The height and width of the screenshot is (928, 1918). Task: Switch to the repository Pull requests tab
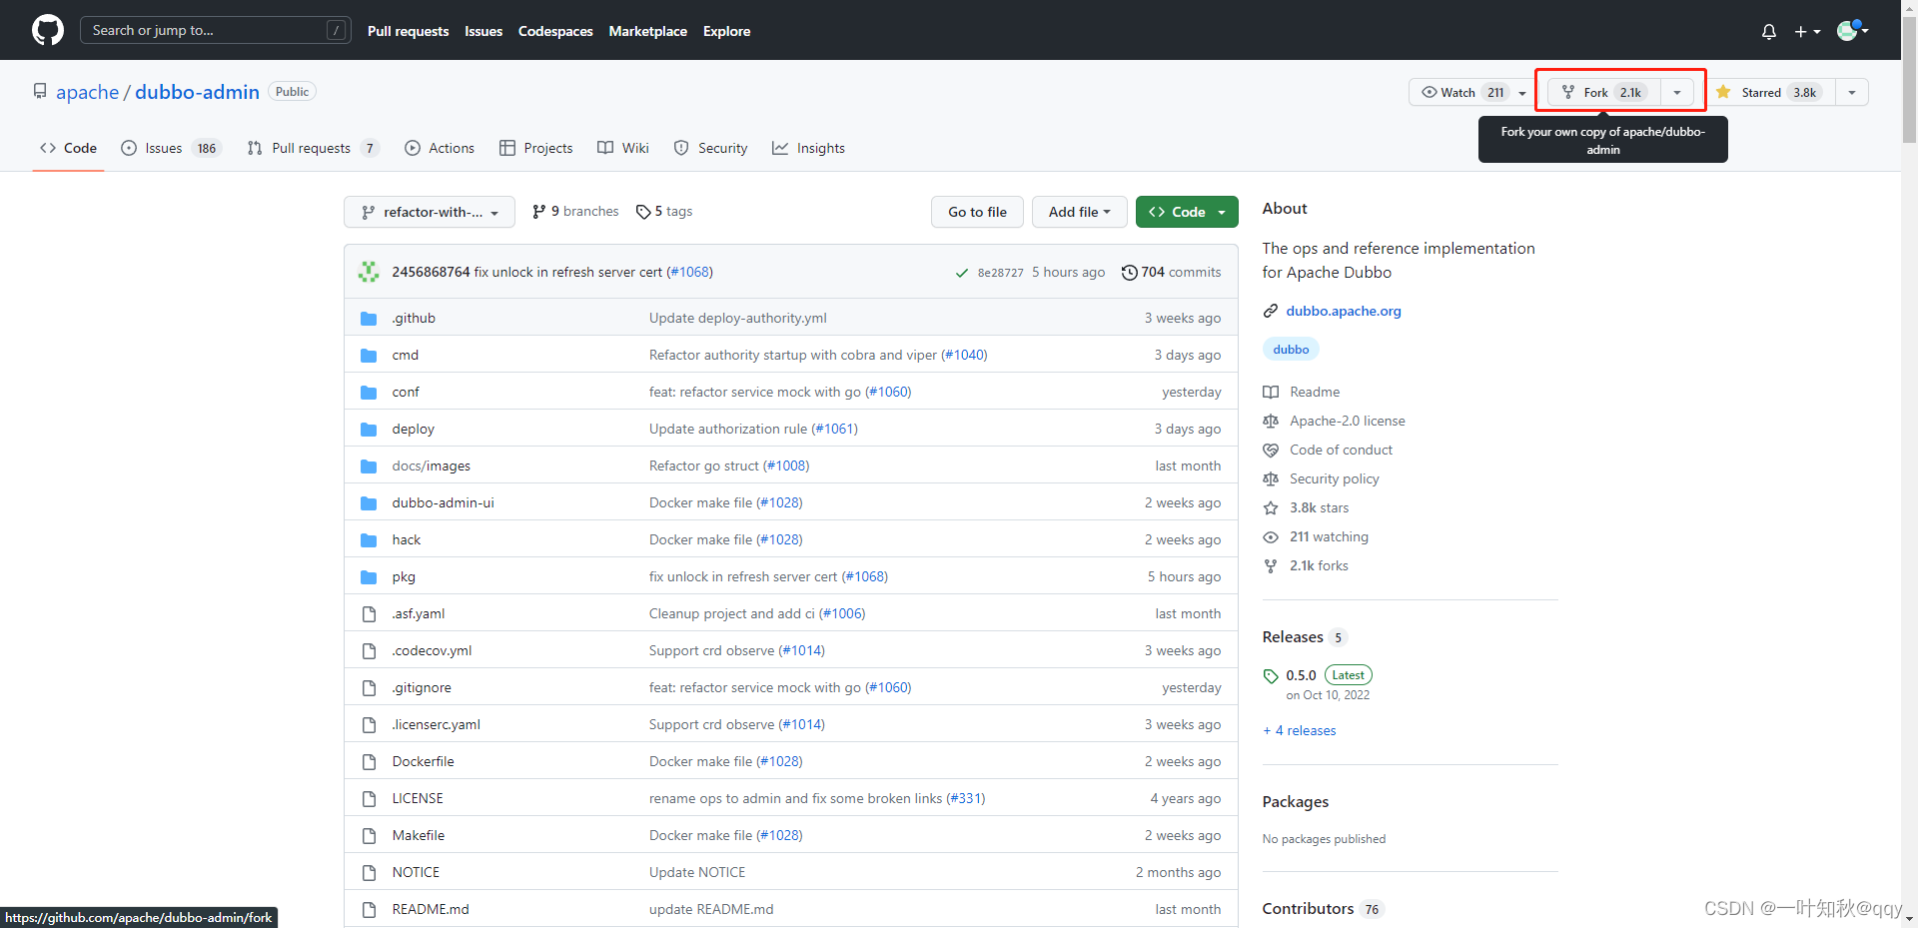(x=313, y=148)
